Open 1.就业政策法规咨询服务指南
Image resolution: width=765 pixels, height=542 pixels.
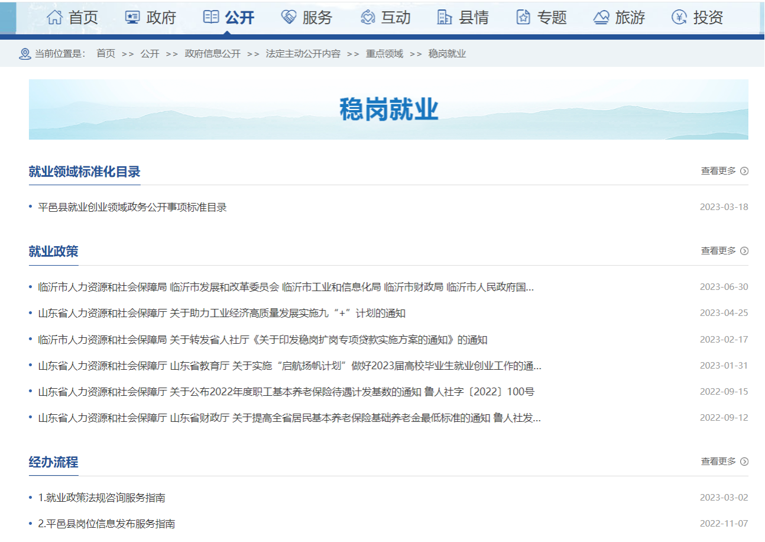click(102, 498)
